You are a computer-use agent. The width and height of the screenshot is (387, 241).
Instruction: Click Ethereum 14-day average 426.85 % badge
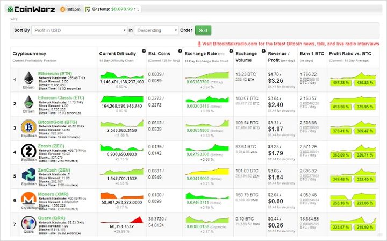coord(365,83)
